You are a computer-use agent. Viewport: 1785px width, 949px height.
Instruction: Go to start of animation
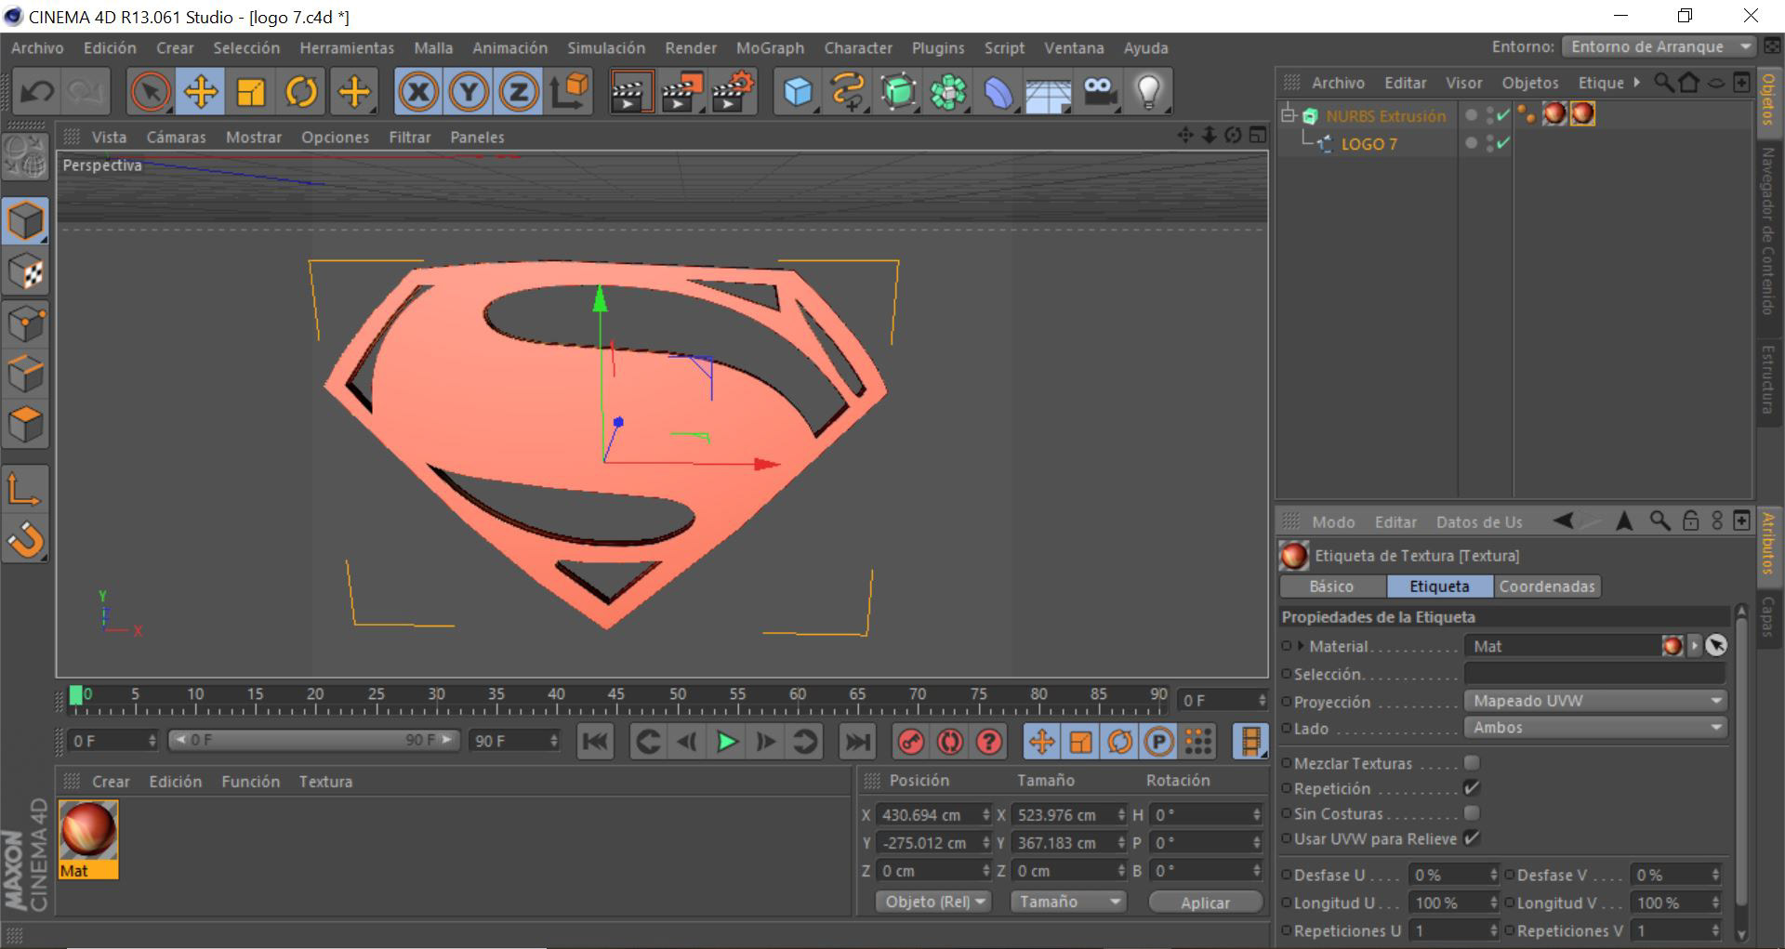tap(595, 741)
